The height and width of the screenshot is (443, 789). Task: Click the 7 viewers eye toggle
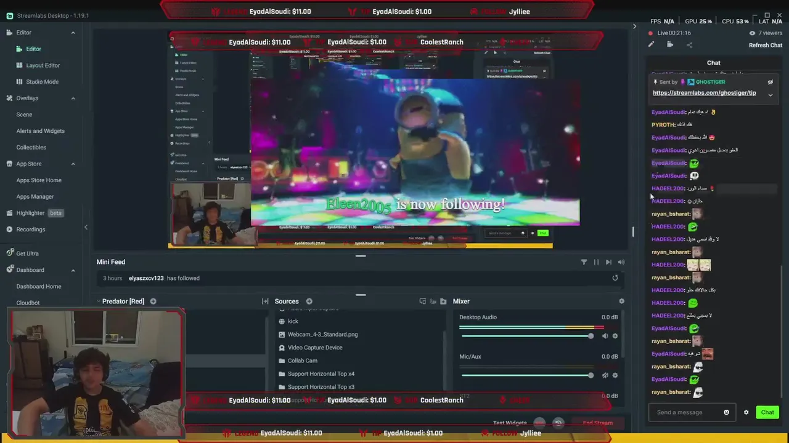point(752,33)
